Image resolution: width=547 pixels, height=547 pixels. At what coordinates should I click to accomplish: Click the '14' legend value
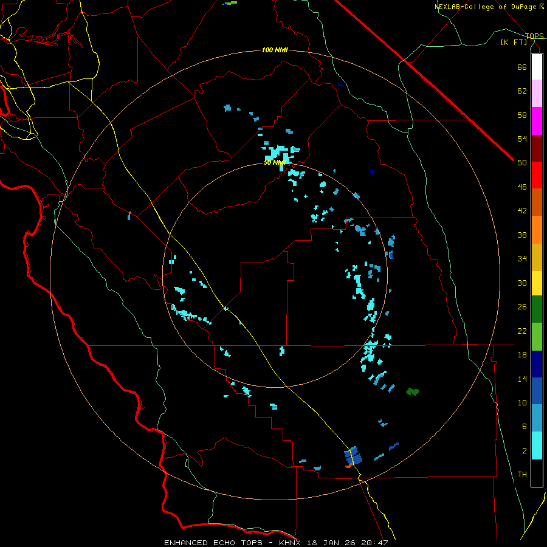click(522, 379)
